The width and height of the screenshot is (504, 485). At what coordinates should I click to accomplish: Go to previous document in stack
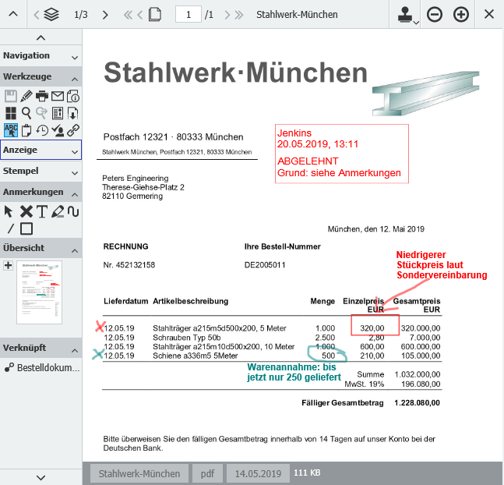click(x=37, y=15)
